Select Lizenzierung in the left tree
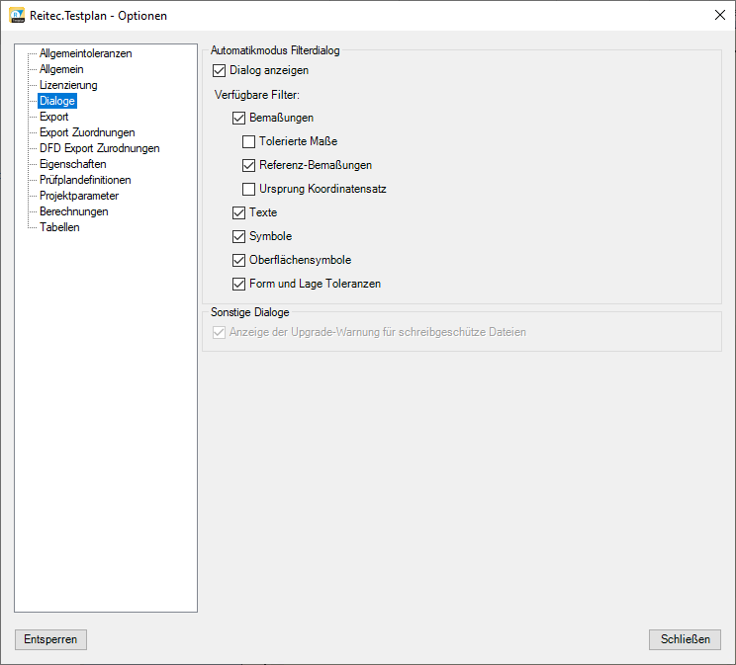 [x=68, y=85]
